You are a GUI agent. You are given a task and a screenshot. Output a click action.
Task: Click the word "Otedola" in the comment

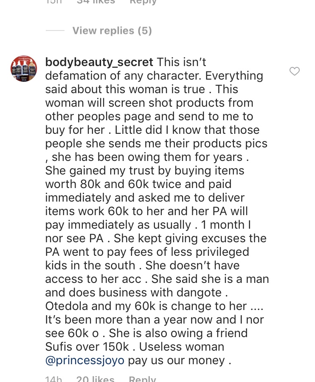tap(69, 306)
